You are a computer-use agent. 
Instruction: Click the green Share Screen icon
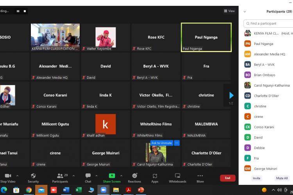112,176
